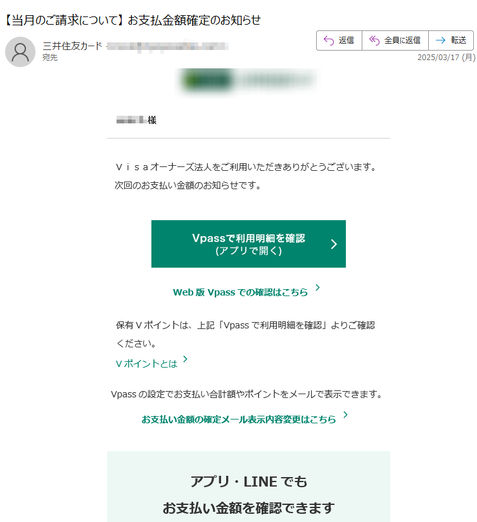Screen dimensions: 477x522
Task: Click the sender name 三井住友カード
Action: coord(72,46)
